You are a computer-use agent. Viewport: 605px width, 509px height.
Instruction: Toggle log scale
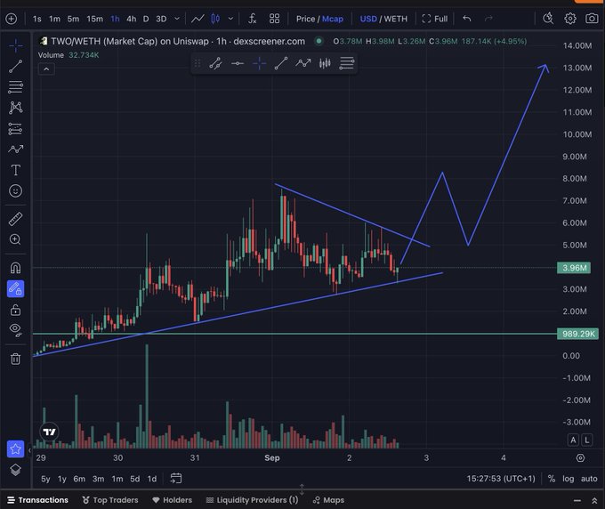point(568,479)
